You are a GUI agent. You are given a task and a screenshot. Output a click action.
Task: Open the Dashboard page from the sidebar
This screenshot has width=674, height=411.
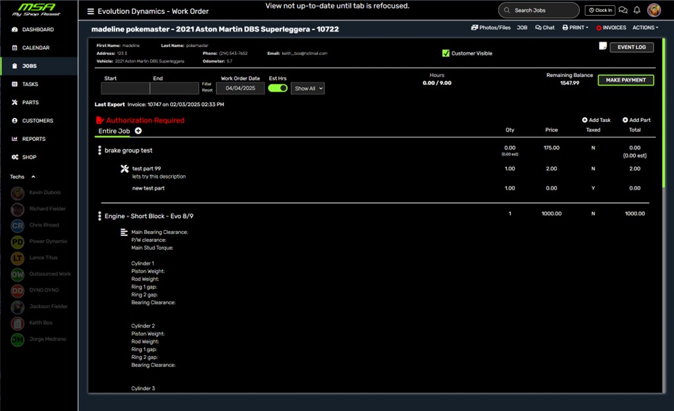38,30
